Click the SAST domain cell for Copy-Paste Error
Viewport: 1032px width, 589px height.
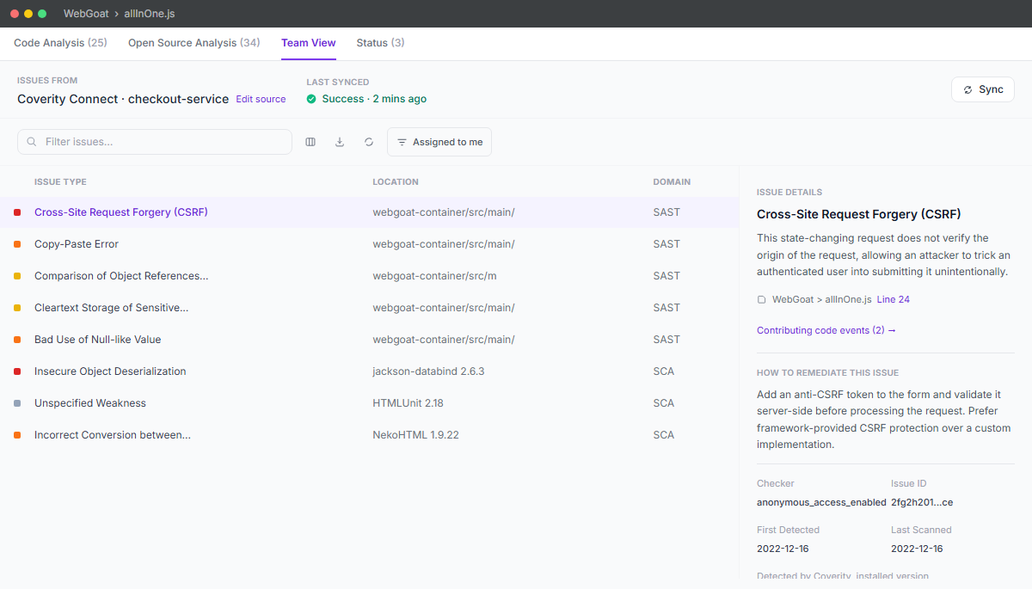[666, 244]
